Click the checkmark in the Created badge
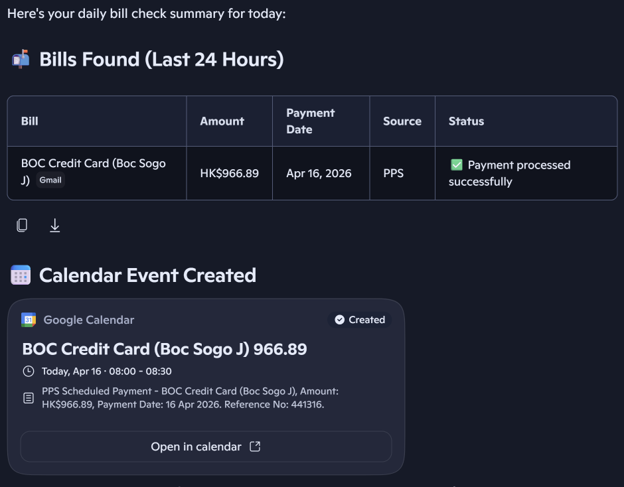Viewport: 624px width, 487px height. click(340, 320)
